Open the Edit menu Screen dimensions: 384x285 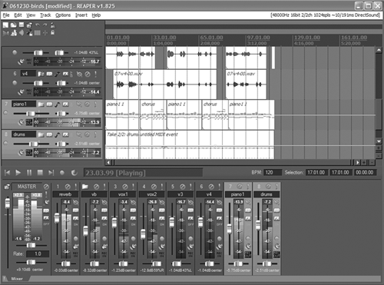tap(18, 15)
